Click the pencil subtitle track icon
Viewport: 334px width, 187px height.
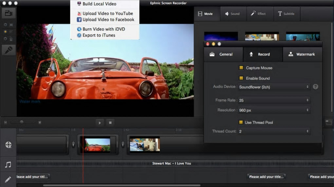[x=8, y=179]
